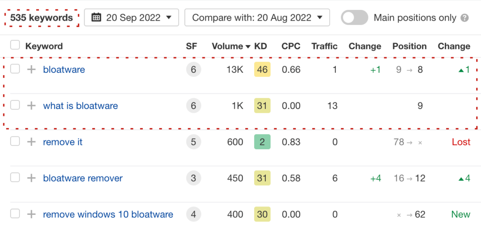Toggle Main positions only switch
Screen dimensions: 481x236
coord(354,18)
